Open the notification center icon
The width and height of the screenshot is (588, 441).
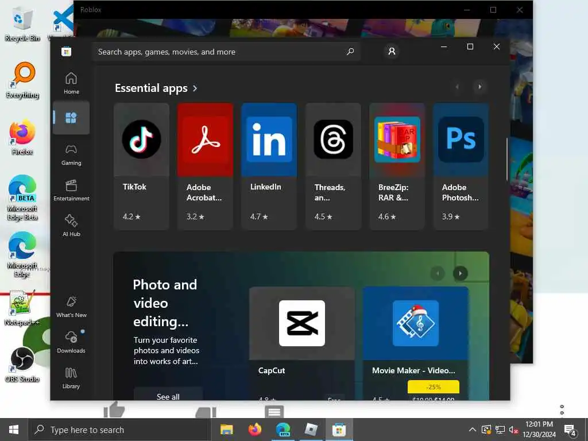570,430
